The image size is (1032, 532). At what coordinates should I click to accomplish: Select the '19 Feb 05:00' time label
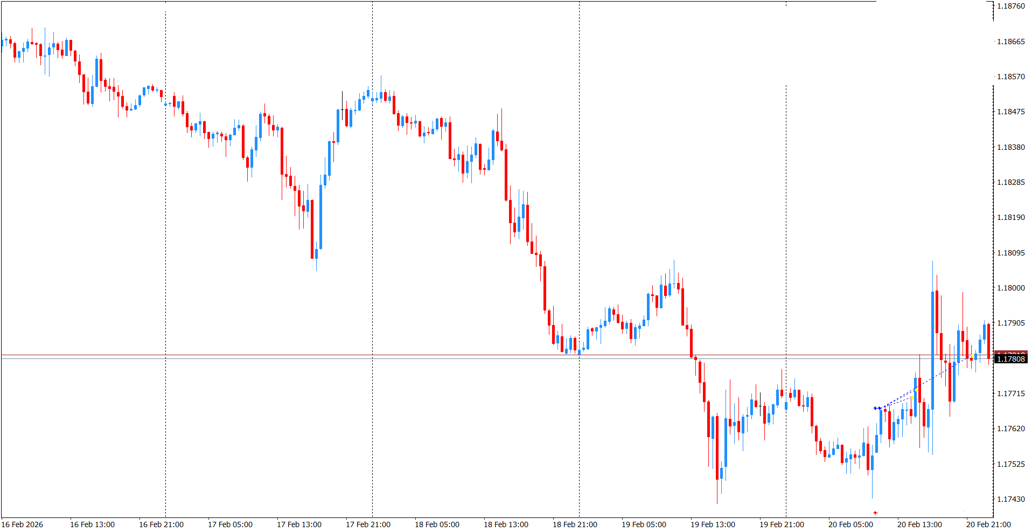(x=644, y=524)
